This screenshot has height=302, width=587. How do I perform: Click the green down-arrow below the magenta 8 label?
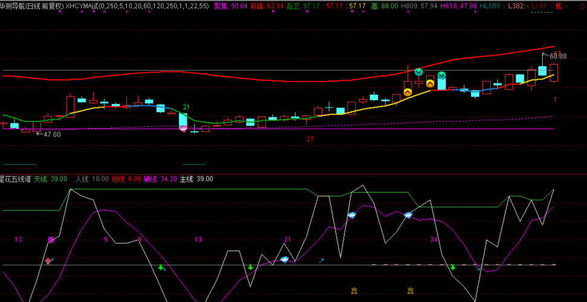pos(161,267)
